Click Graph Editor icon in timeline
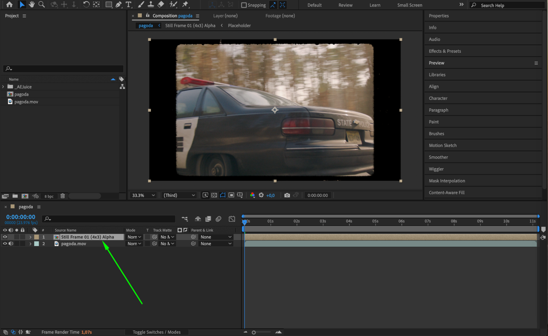 232,219
